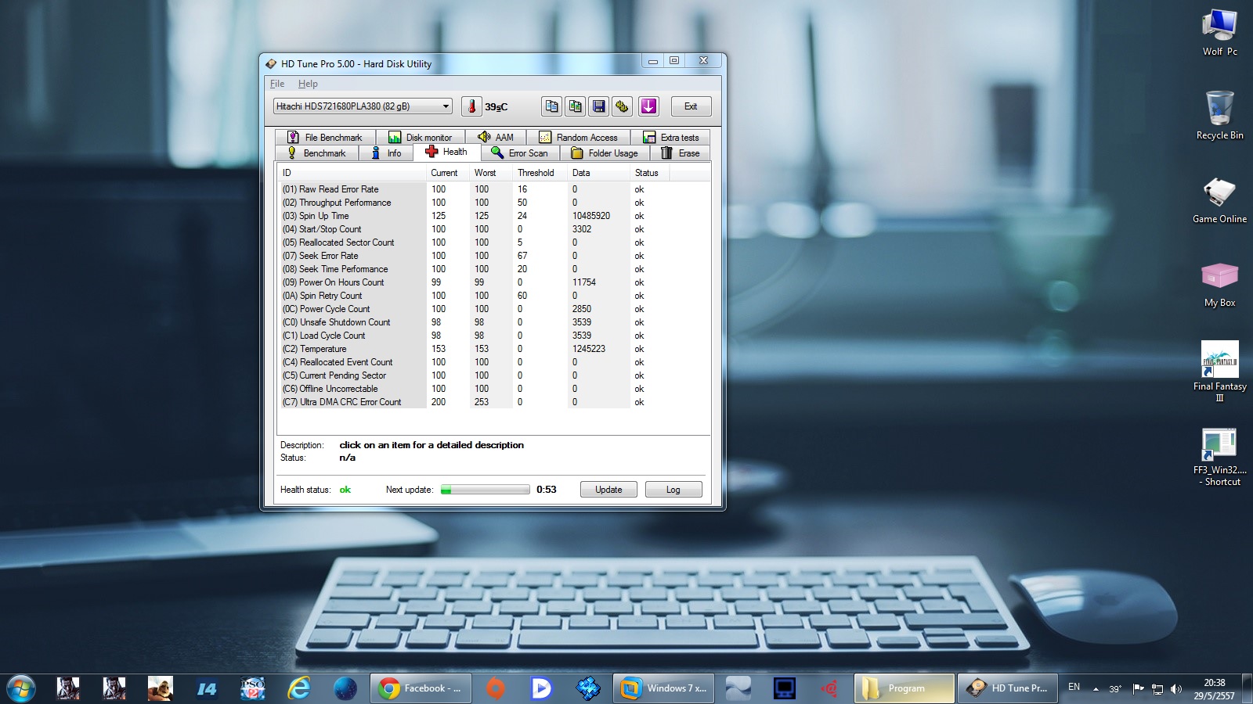
Task: Open the Windows Start menu
Action: 21,689
